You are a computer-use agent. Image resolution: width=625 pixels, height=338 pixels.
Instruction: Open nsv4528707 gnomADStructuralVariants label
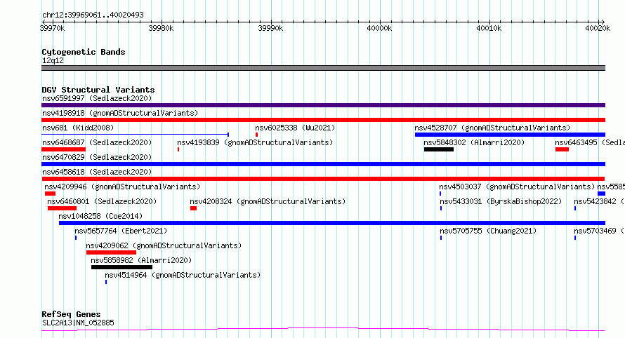point(492,128)
